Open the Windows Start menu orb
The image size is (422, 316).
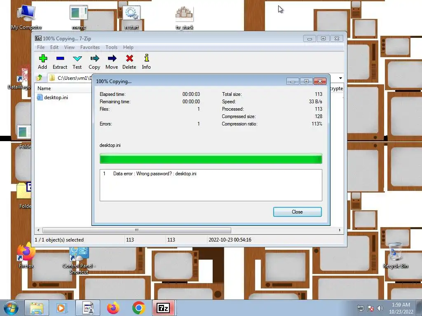[12, 308]
